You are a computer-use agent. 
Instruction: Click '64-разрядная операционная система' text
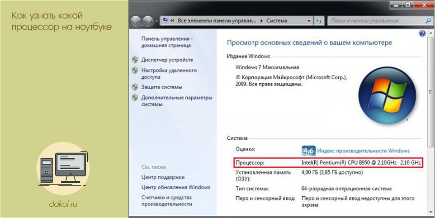click(x=346, y=189)
